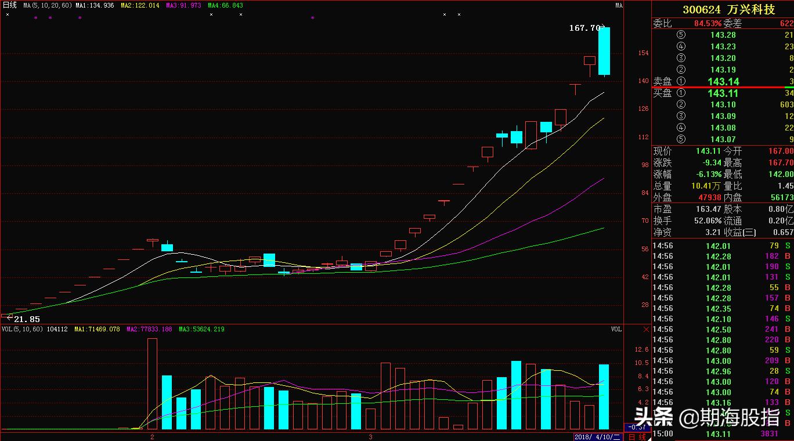Click the VOL label at the volume panel's right edge
The height and width of the screenshot is (441, 794).
pyautogui.click(x=616, y=329)
